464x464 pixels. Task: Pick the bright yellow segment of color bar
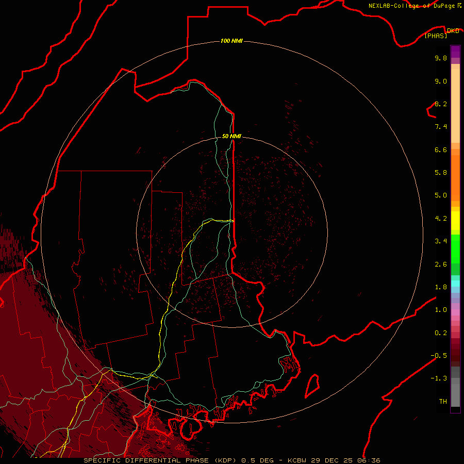click(455, 221)
